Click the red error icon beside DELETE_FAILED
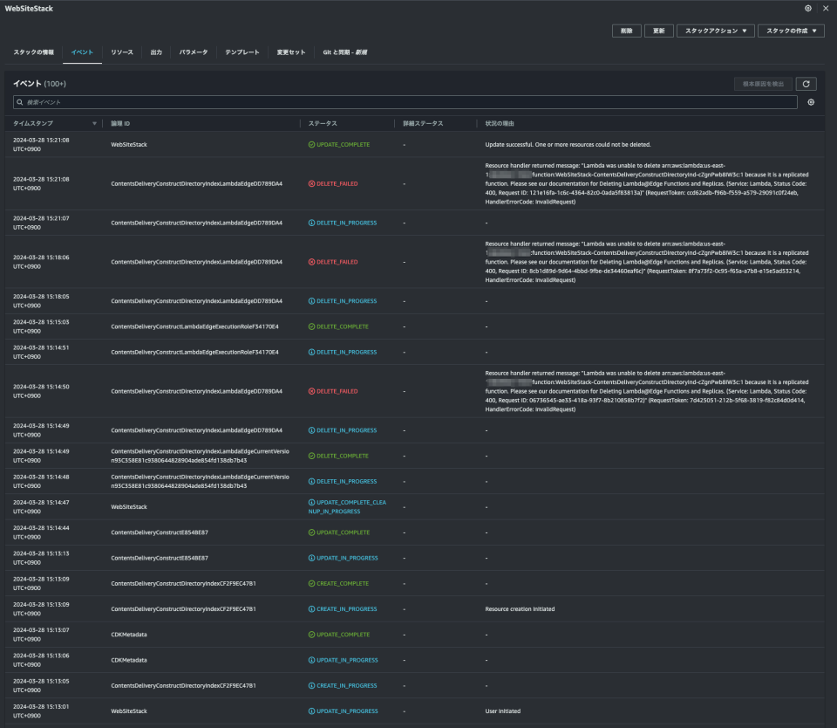837x728 pixels. [311, 183]
